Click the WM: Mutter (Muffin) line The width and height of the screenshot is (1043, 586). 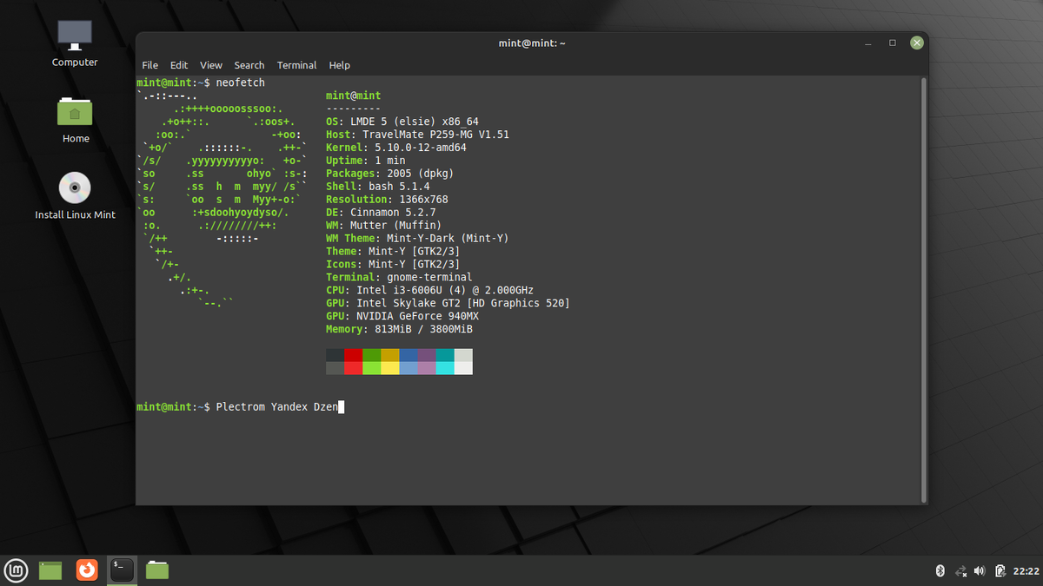pyautogui.click(x=384, y=226)
